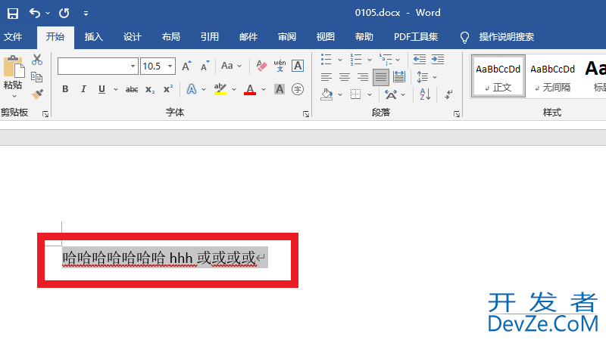
Task: Open font color dropdown arrow
Action: click(264, 89)
